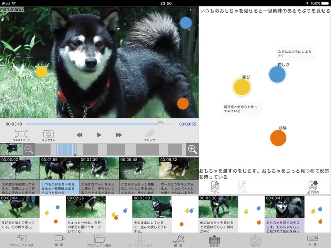Select the scene thumbnail at 00:00:00

tap(20, 168)
